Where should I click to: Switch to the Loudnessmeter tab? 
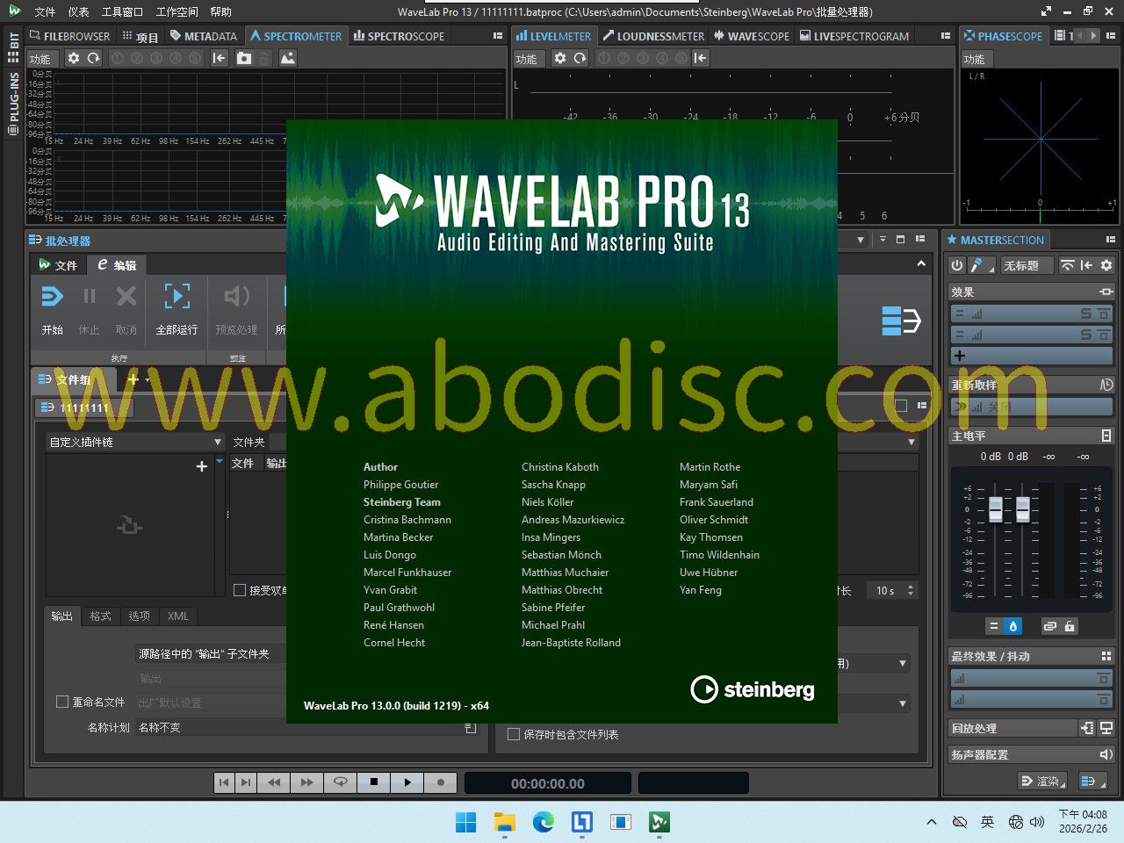point(653,36)
